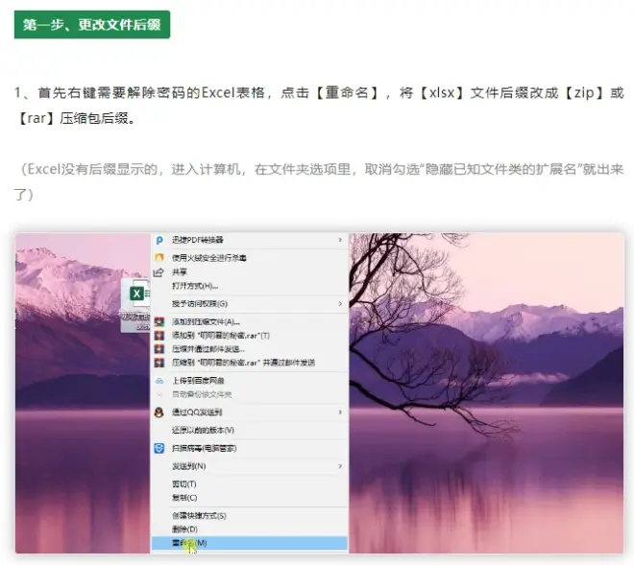Choose 打开方式(H) in the context menu
The width and height of the screenshot is (634, 565).
(195, 286)
